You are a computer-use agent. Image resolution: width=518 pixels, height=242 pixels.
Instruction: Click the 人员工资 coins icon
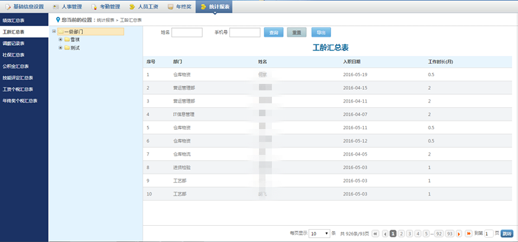132,6
